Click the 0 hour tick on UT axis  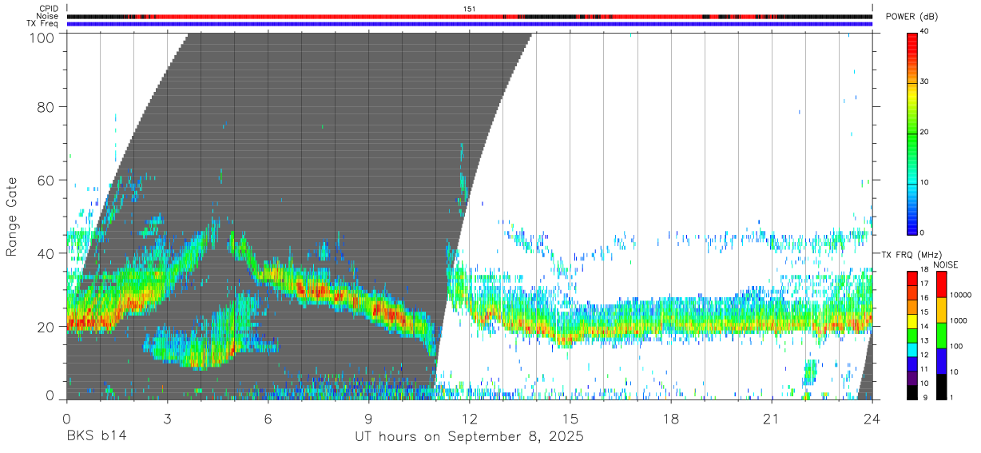(66, 418)
